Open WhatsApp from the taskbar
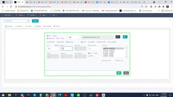The image size is (173, 97). pos(47,95)
